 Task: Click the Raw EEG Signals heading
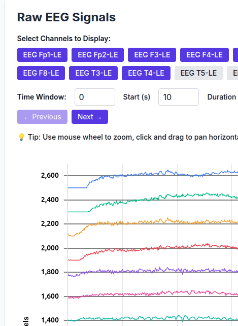coord(66,17)
